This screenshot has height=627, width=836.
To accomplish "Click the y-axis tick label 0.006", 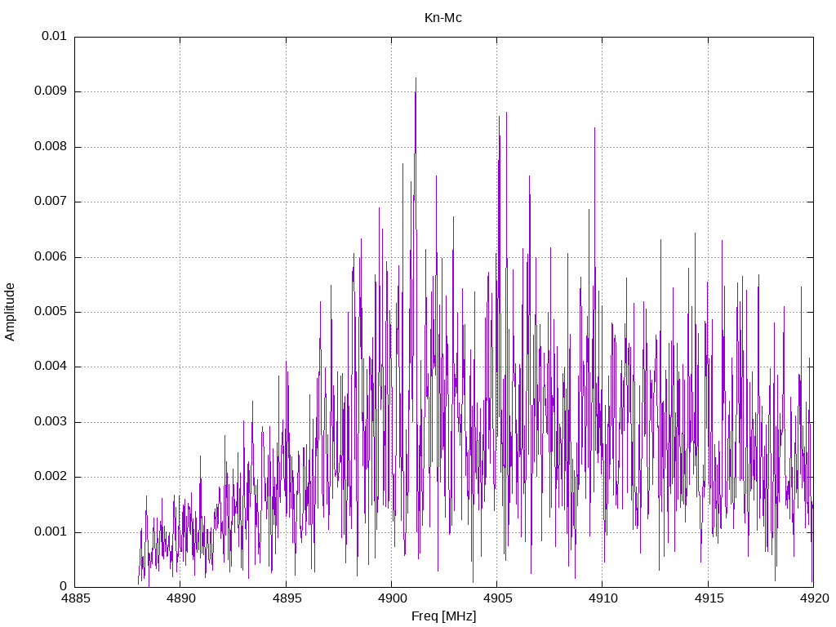I will pyautogui.click(x=51, y=257).
